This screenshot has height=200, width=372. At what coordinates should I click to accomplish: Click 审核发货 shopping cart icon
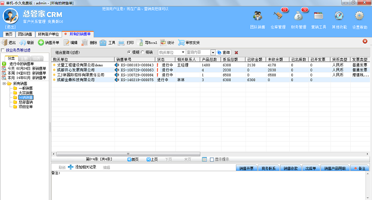pos(181,42)
